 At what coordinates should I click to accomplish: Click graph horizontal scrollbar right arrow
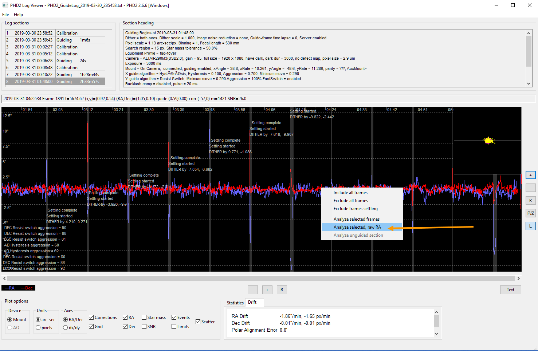pos(518,279)
